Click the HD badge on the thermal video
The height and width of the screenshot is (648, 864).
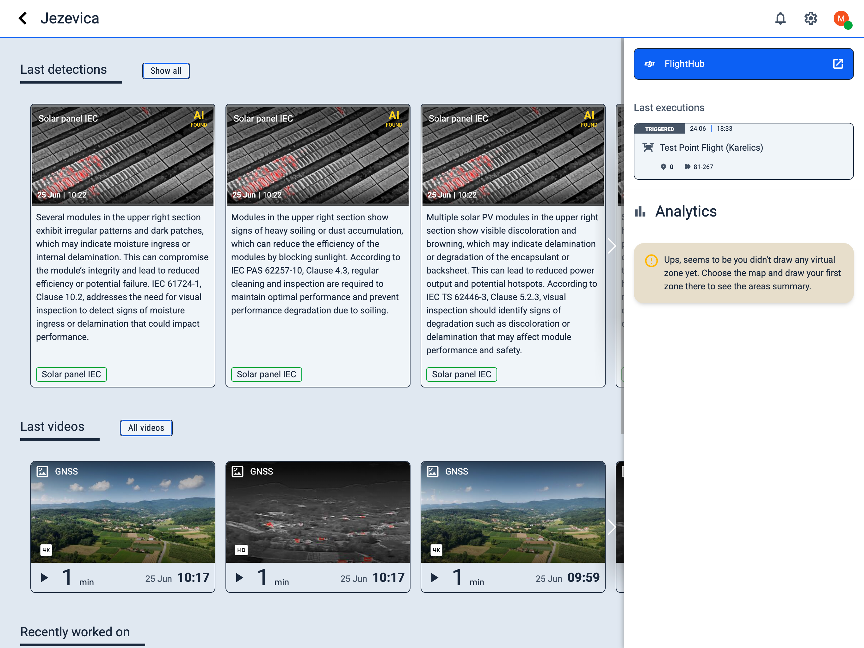(x=241, y=550)
